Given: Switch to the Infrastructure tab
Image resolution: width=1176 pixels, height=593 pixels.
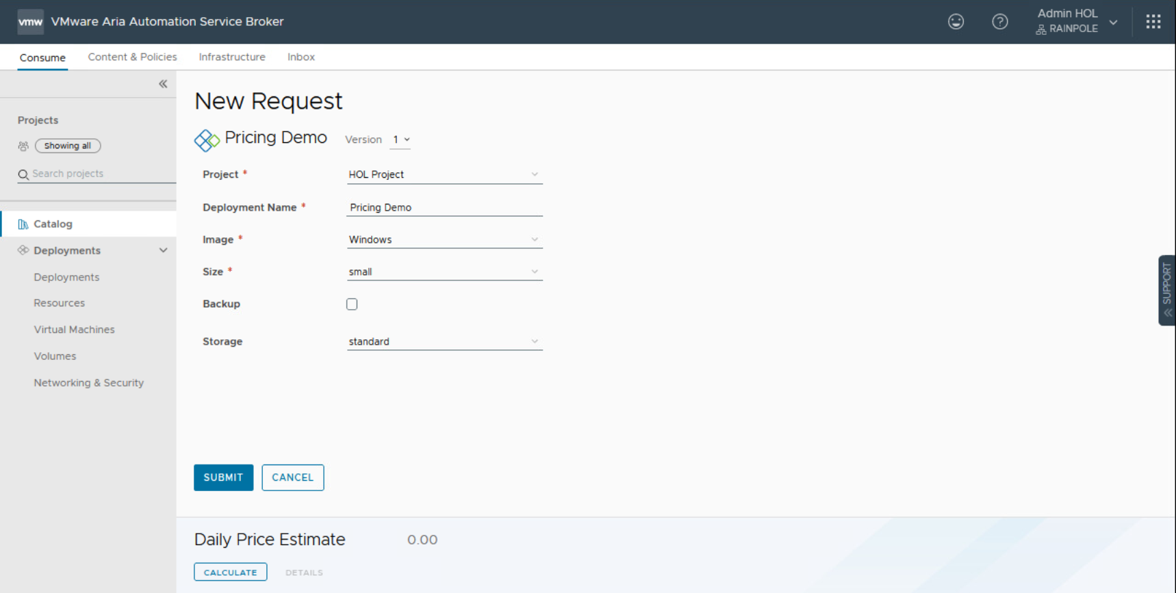Looking at the screenshot, I should (232, 57).
